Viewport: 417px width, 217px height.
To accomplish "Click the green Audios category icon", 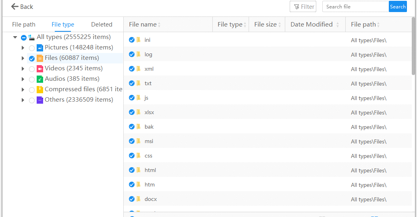I will (40, 79).
